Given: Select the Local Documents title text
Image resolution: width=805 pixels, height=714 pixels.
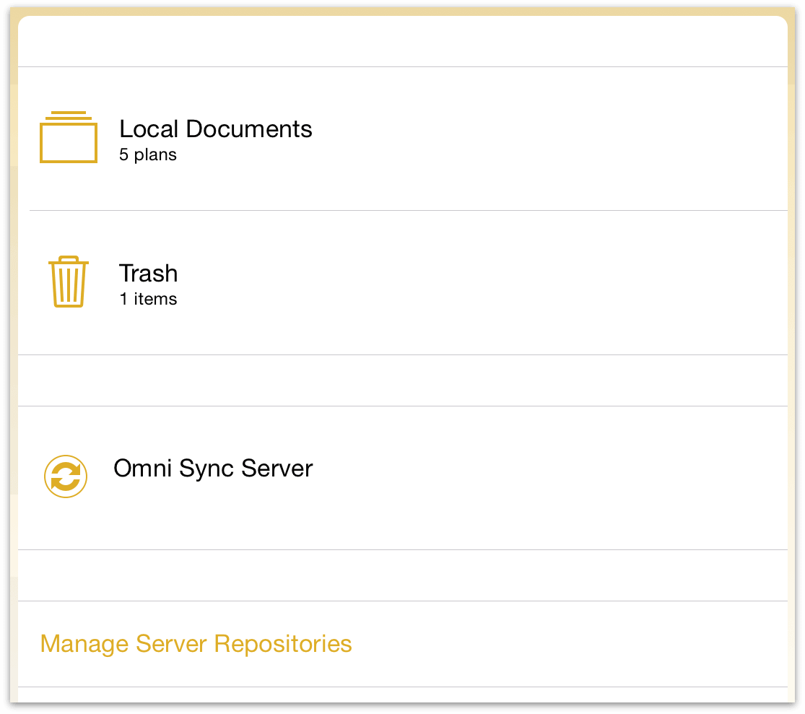Looking at the screenshot, I should pos(216,129).
